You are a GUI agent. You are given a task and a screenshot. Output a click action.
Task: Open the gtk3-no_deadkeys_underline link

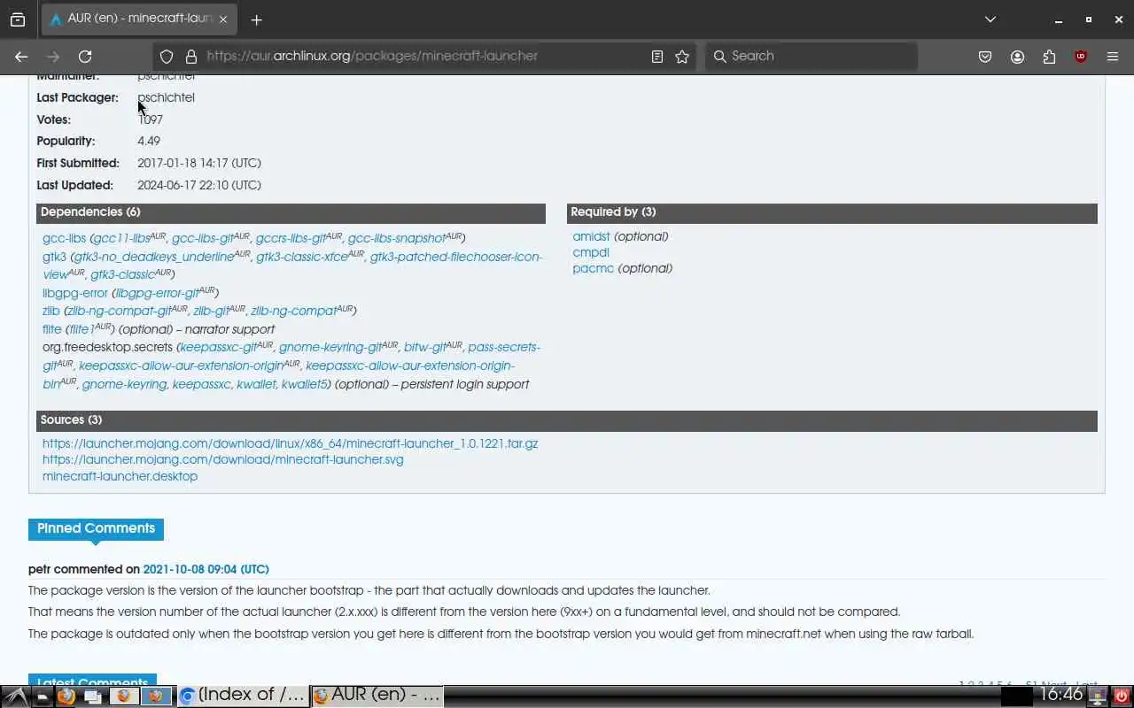[x=154, y=257]
